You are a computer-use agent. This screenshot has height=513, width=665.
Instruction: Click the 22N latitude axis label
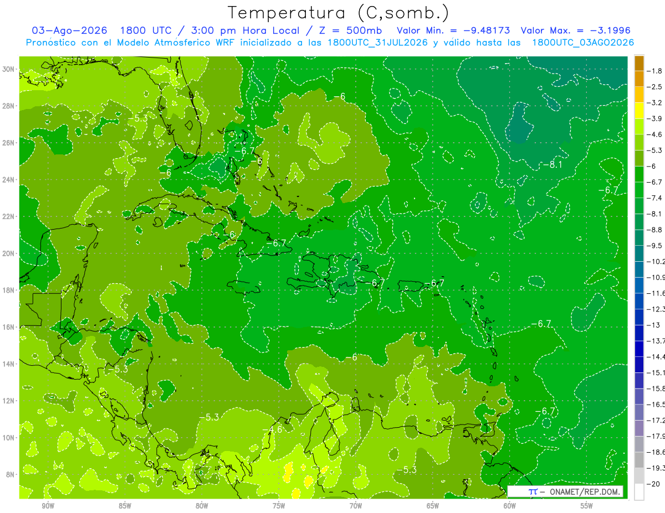pos(8,216)
